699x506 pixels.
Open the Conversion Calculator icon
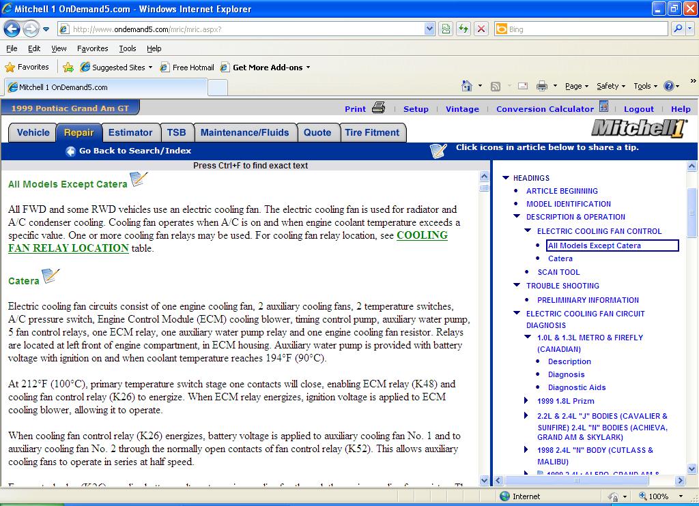point(603,106)
